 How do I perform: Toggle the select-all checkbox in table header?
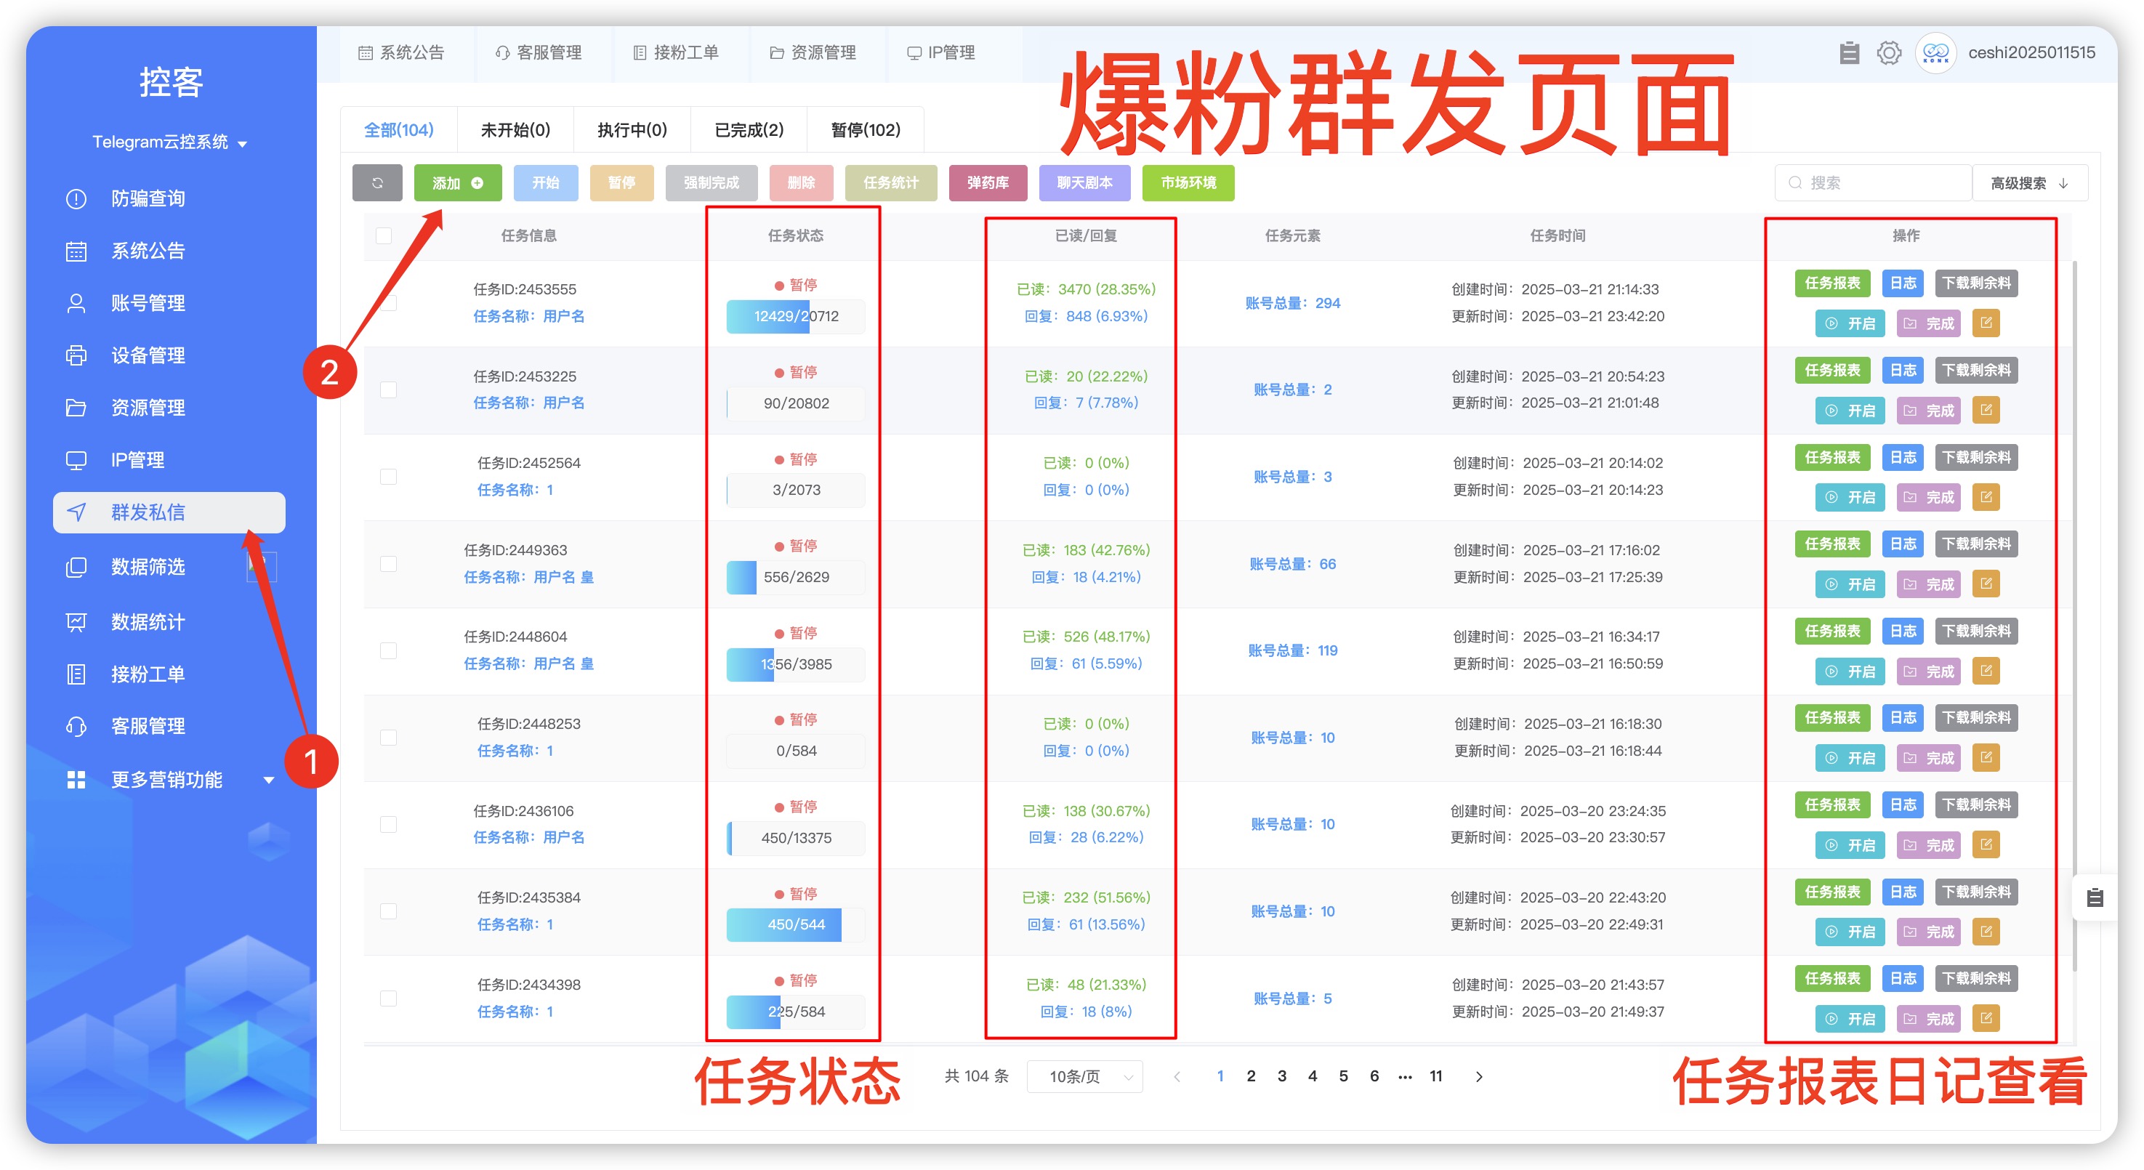(x=384, y=235)
